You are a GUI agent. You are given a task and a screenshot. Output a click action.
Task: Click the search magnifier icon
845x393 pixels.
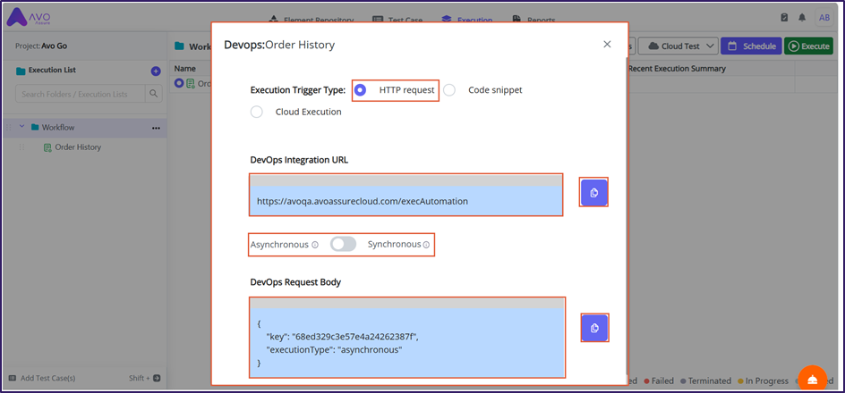tap(154, 94)
